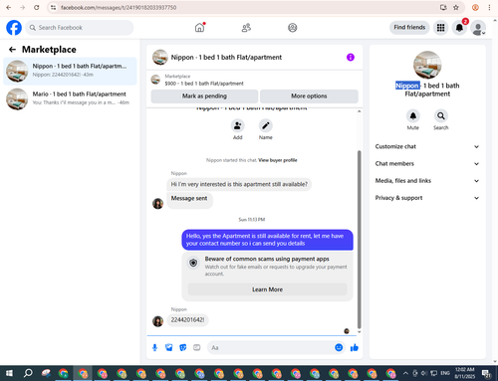Open Windows Start menu
The width and height of the screenshot is (498, 381).
(x=9, y=373)
